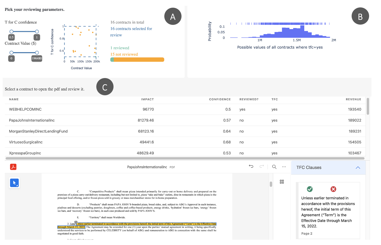Image resolution: width=381 pixels, height=245 pixels.
Task: Click impact value 96770
Action: click(x=148, y=109)
